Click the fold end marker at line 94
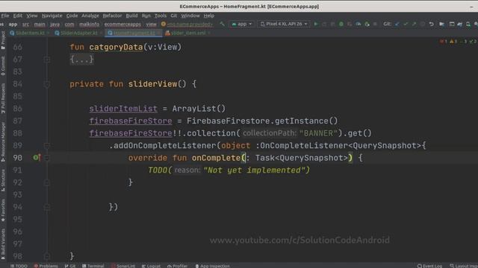Image resolution: width=478 pixels, height=268 pixels. (46, 207)
